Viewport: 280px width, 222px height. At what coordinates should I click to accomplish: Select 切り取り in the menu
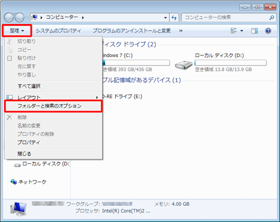pos(53,41)
